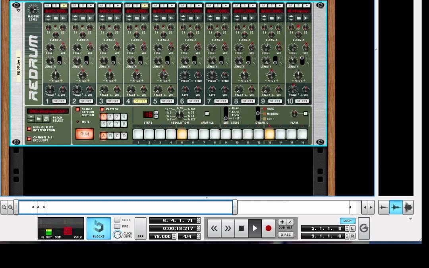Click the 4/4 time signature stepper
The image size is (429, 268).
pyautogui.click(x=199, y=236)
